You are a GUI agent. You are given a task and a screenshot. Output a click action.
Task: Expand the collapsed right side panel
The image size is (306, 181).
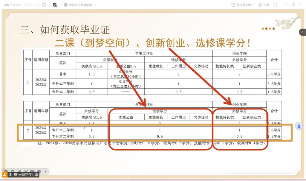(x=302, y=32)
